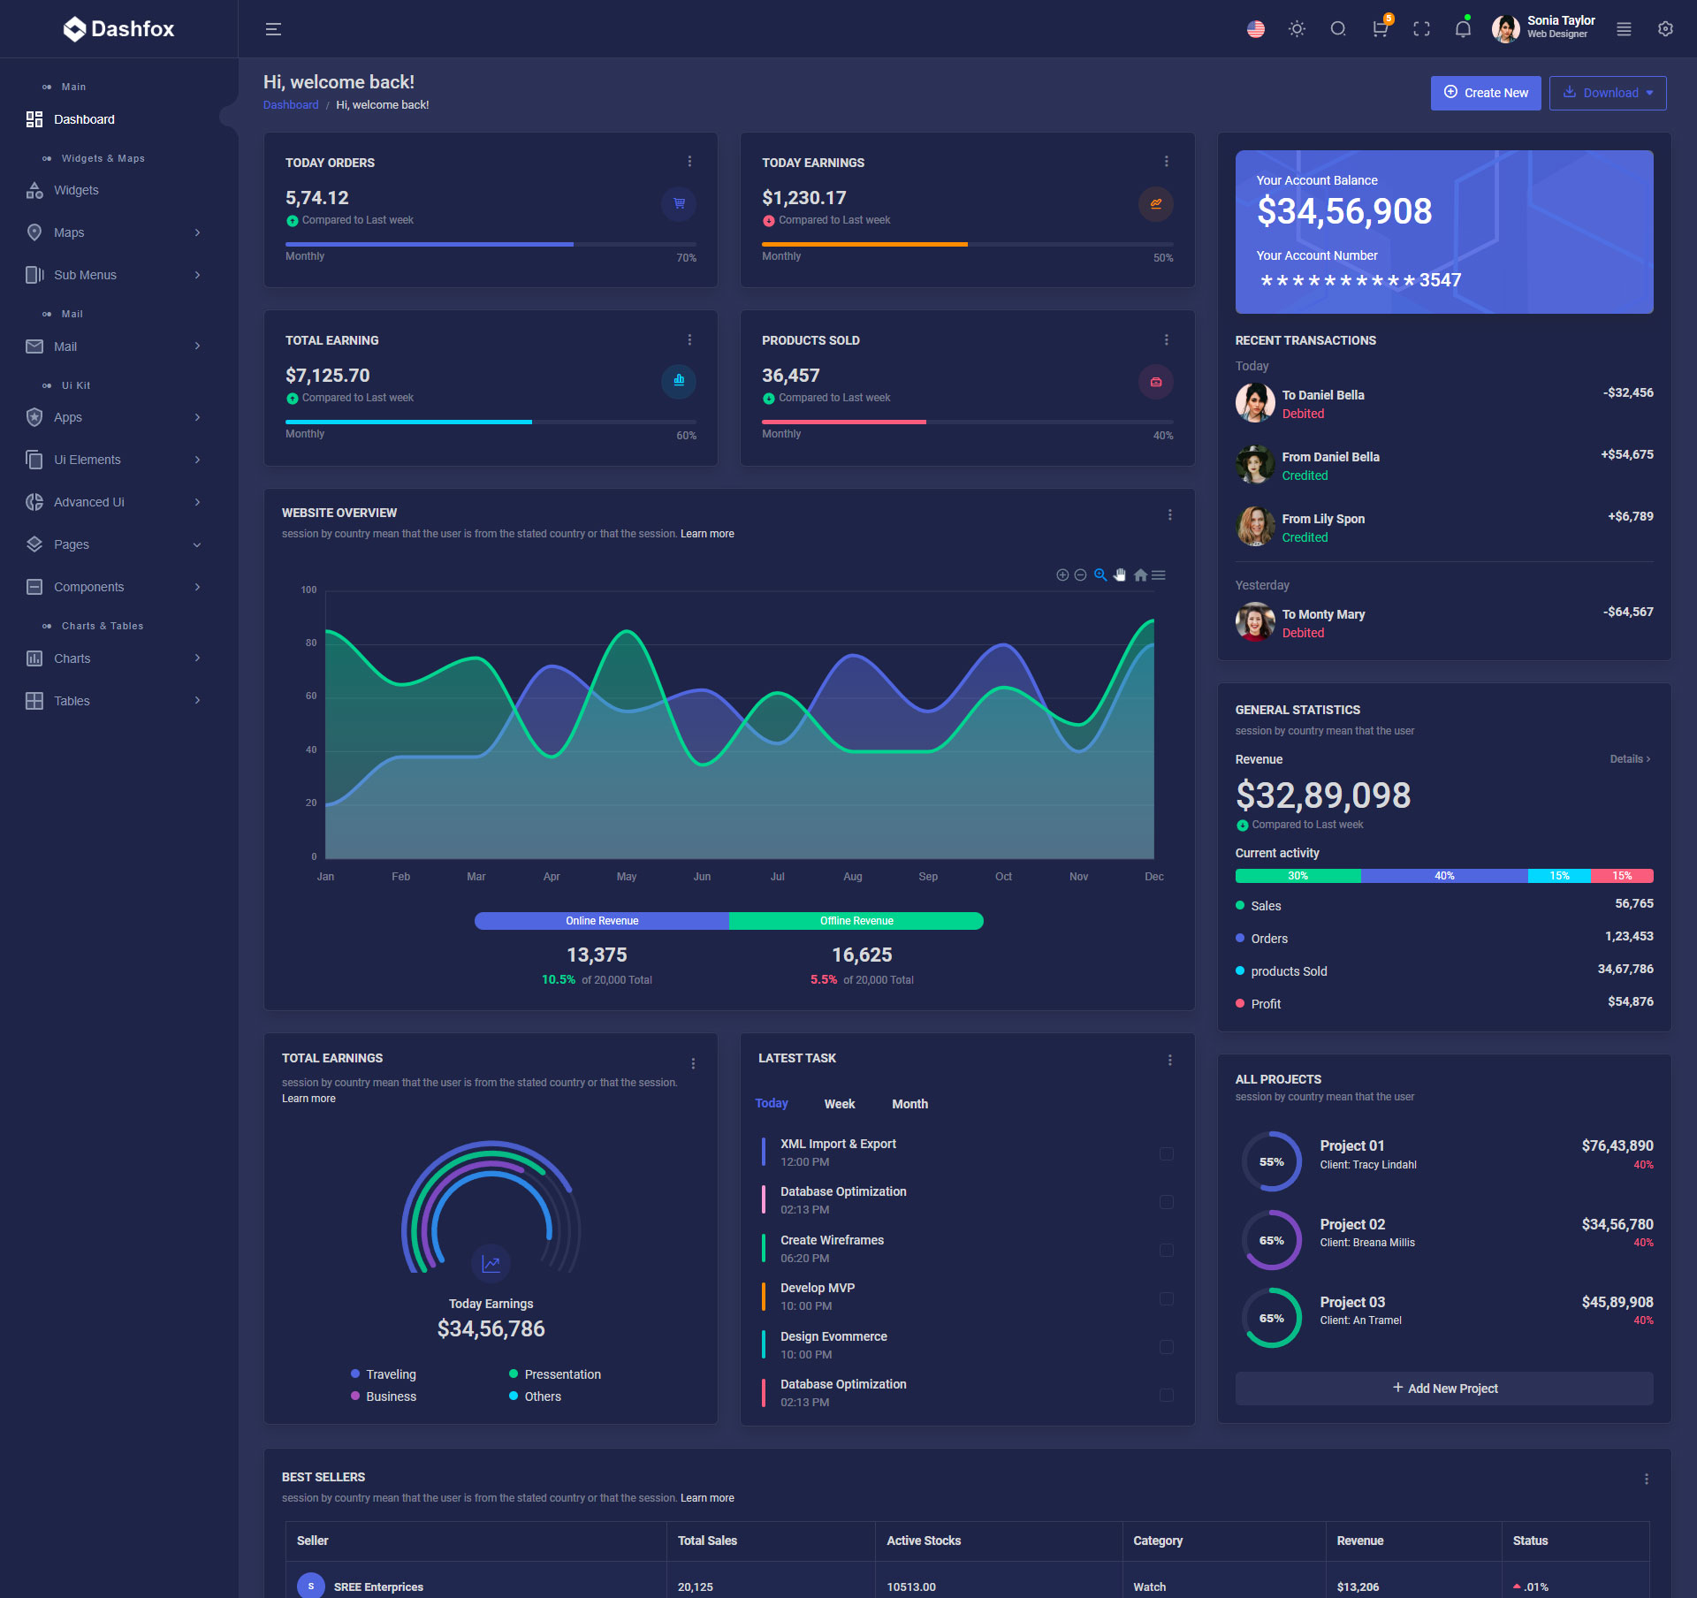The width and height of the screenshot is (1697, 1598).
Task: Click the Online Revenue legend bar
Action: click(x=602, y=921)
